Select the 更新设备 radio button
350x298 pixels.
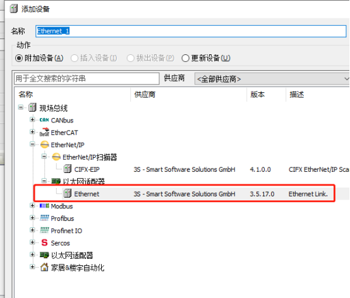[x=185, y=58]
